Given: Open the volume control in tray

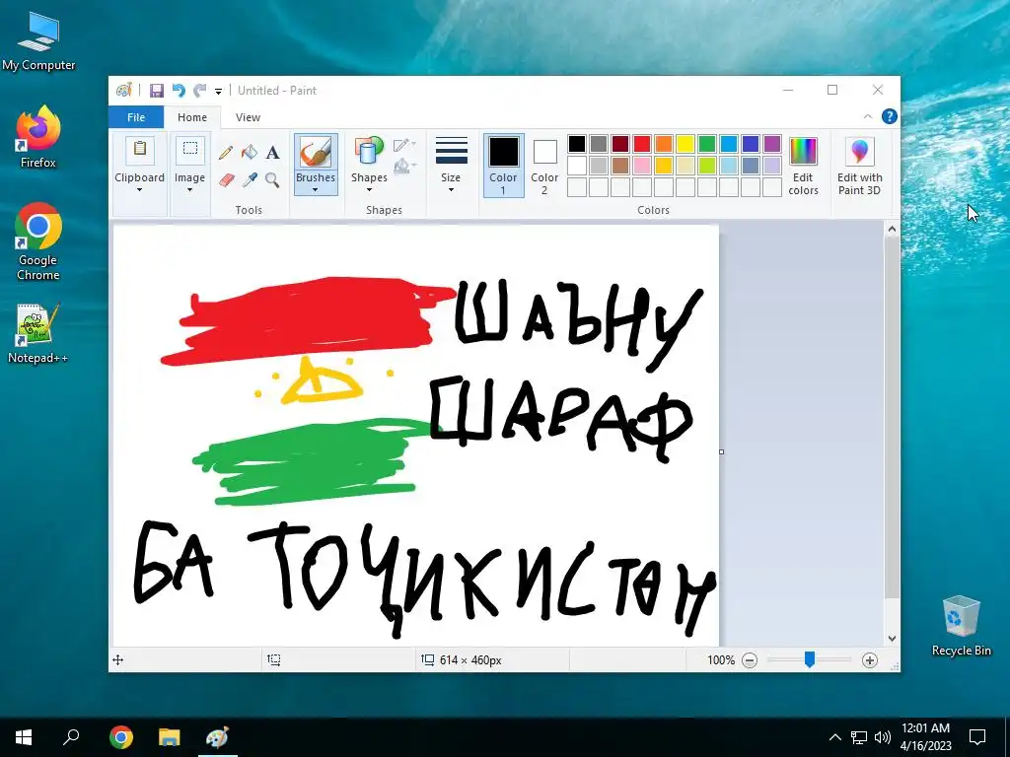Looking at the screenshot, I should pos(883,737).
